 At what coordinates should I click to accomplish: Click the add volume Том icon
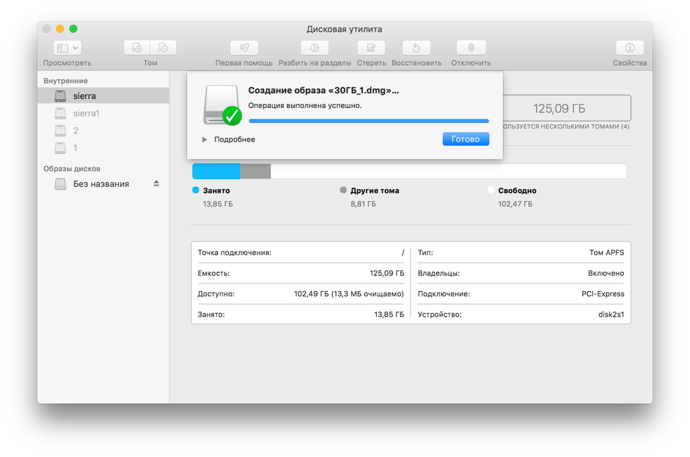coord(137,47)
